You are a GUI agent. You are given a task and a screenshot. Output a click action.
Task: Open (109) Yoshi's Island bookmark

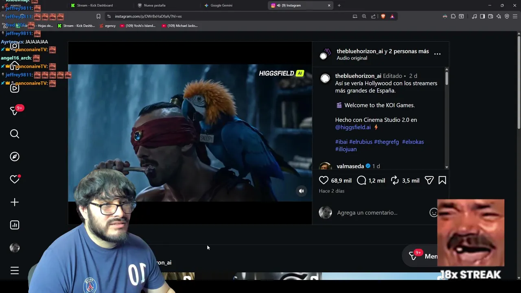pos(138,26)
